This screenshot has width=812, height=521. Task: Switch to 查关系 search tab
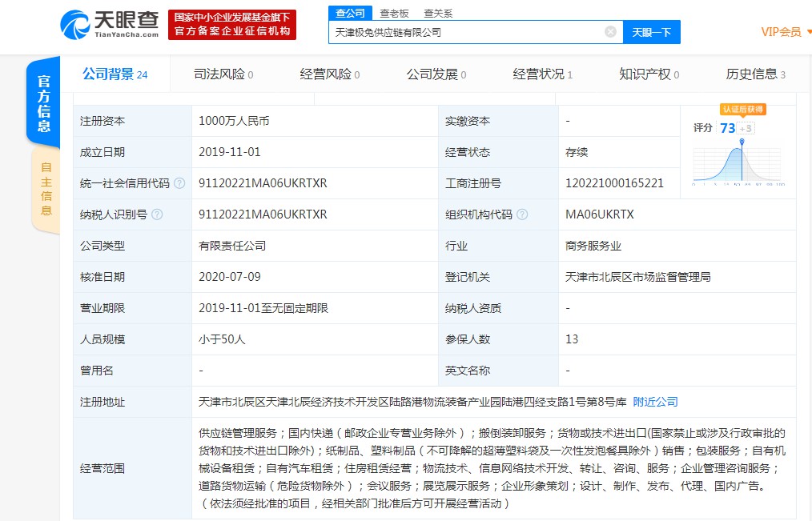(438, 14)
